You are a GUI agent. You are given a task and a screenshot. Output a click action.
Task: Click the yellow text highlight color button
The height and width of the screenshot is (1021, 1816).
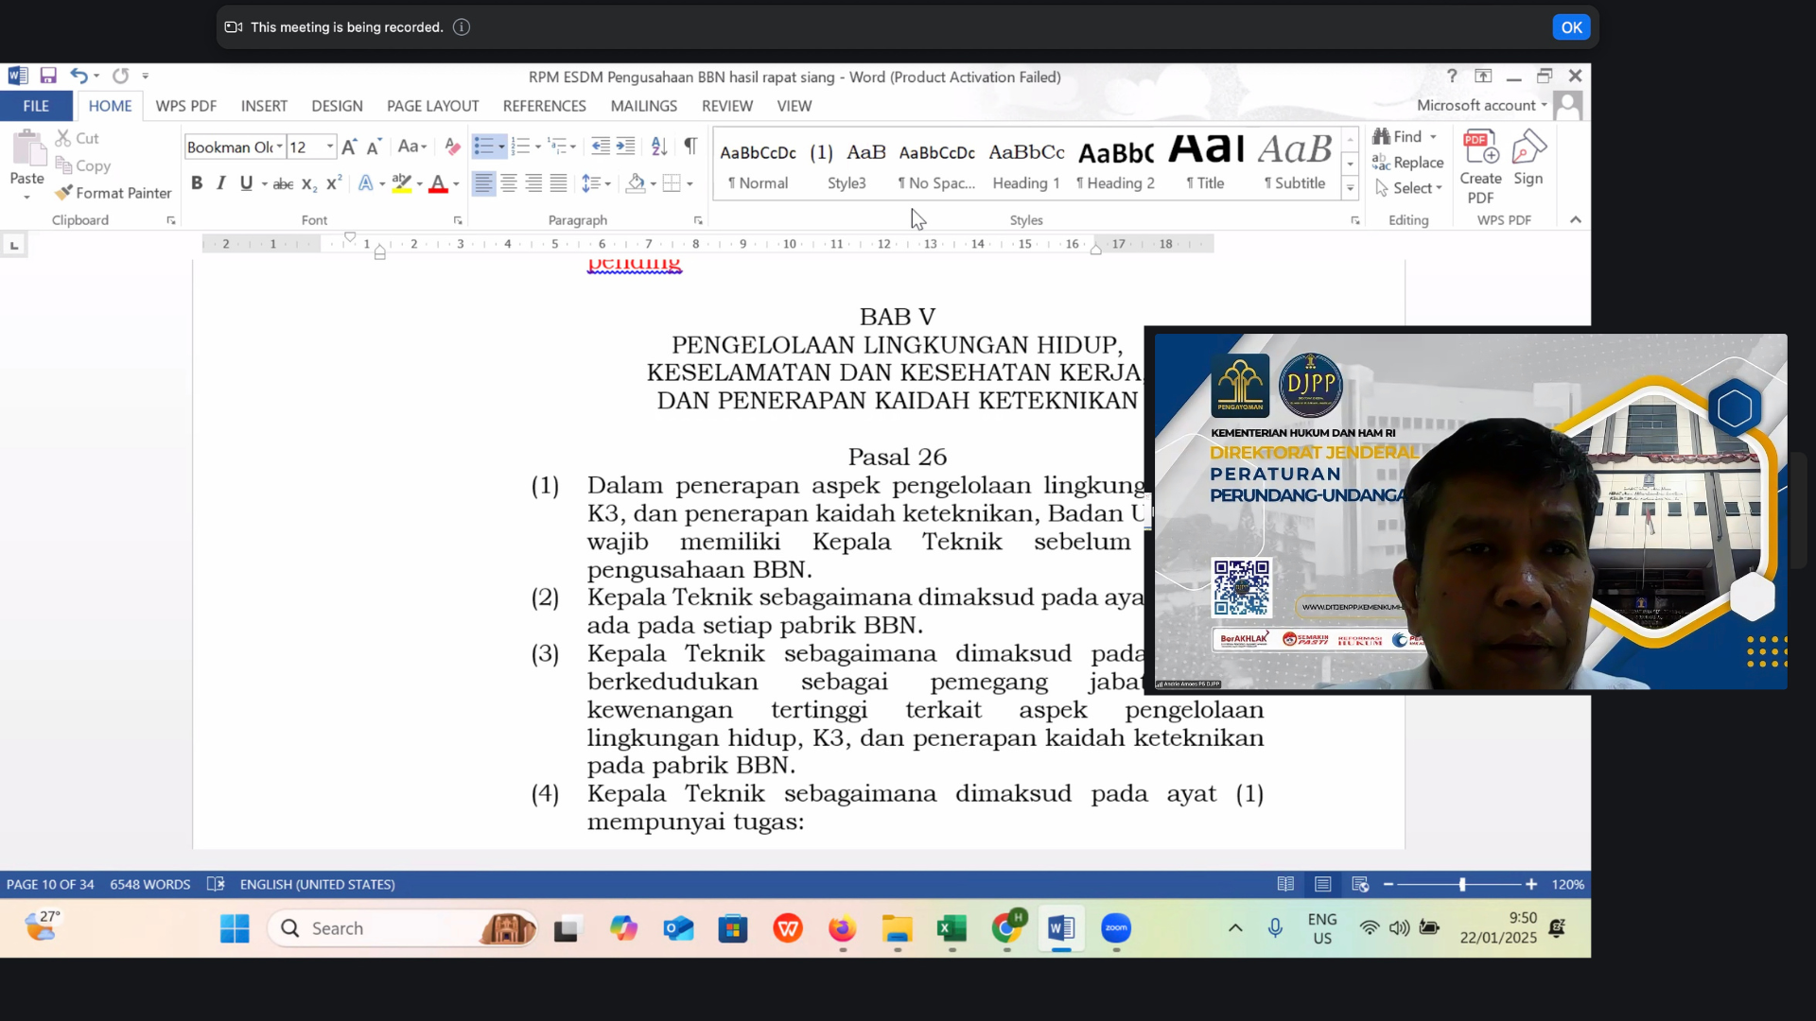click(402, 183)
